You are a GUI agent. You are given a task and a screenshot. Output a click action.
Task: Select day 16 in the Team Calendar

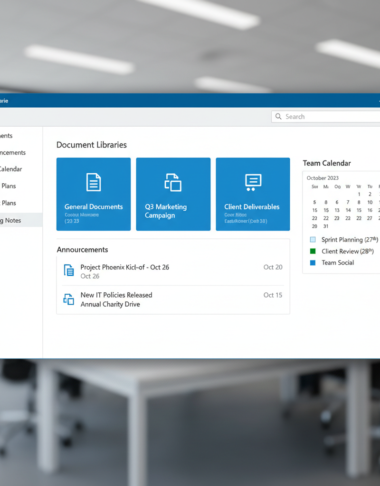370,210
